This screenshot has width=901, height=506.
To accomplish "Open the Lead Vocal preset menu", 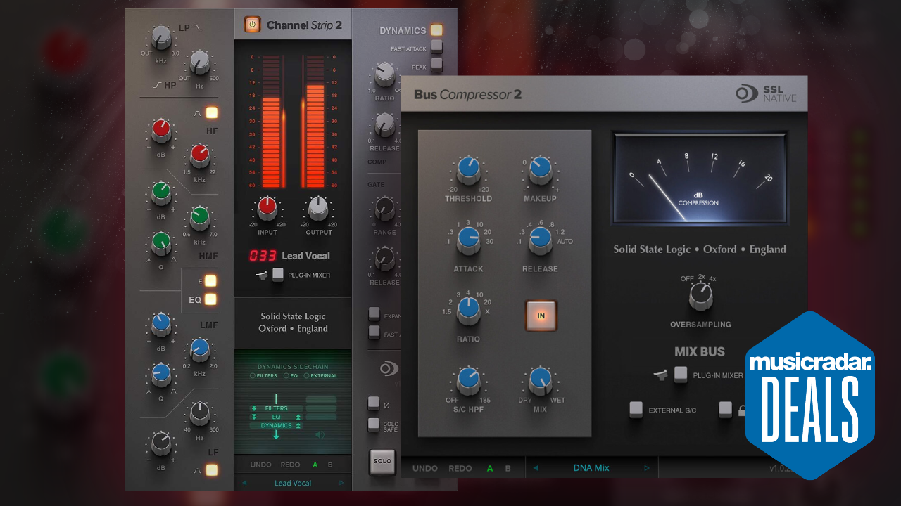I will tap(293, 483).
